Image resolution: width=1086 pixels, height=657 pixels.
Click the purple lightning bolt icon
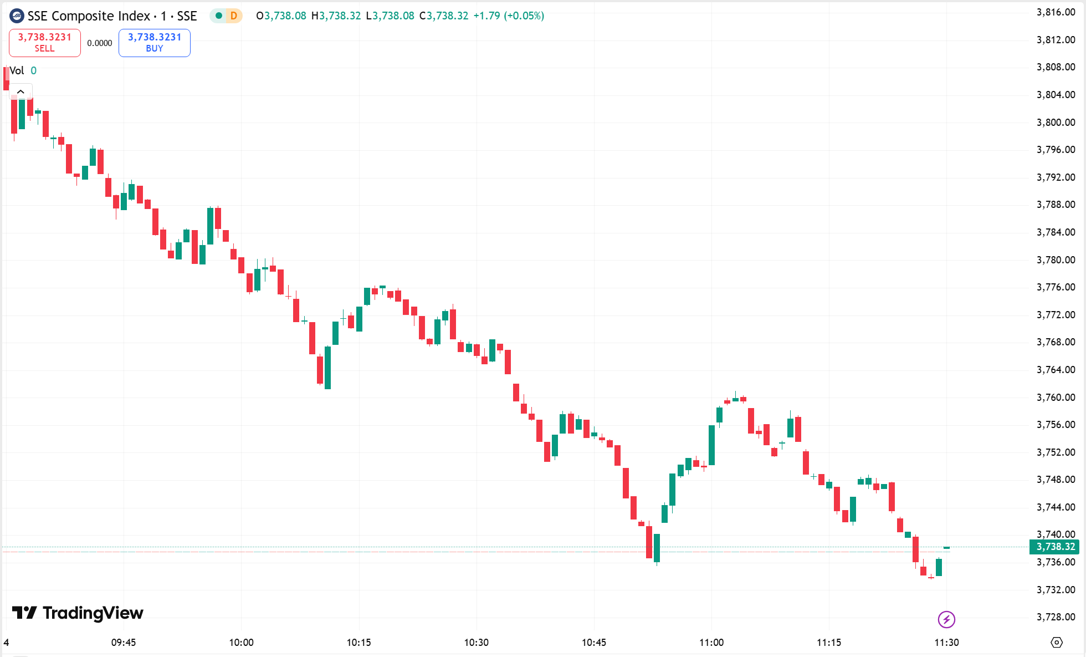click(x=946, y=619)
